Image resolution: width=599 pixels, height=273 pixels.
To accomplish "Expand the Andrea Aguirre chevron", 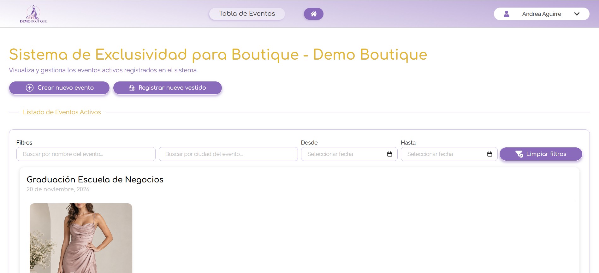I will [577, 14].
